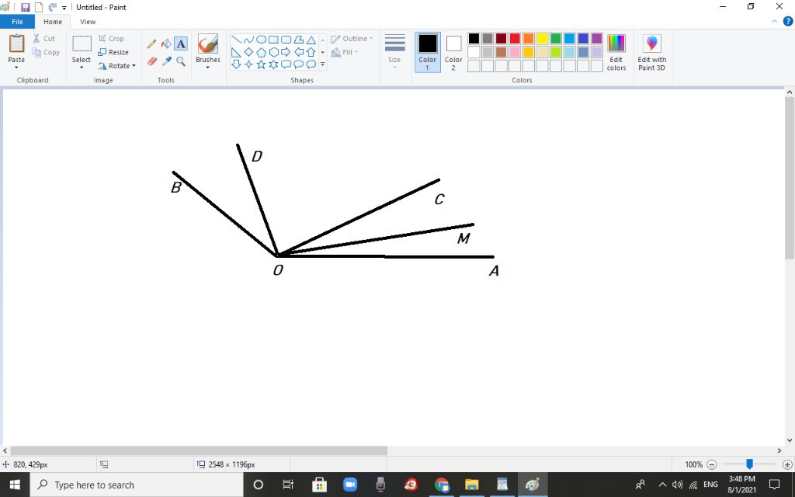Activate Color 2 selector
795x497 pixels.
[x=453, y=52]
